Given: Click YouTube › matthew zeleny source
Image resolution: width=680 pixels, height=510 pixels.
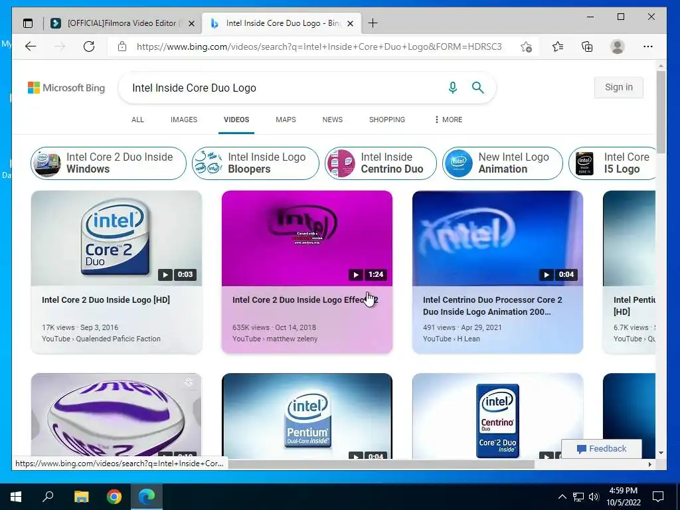Looking at the screenshot, I should tap(275, 339).
